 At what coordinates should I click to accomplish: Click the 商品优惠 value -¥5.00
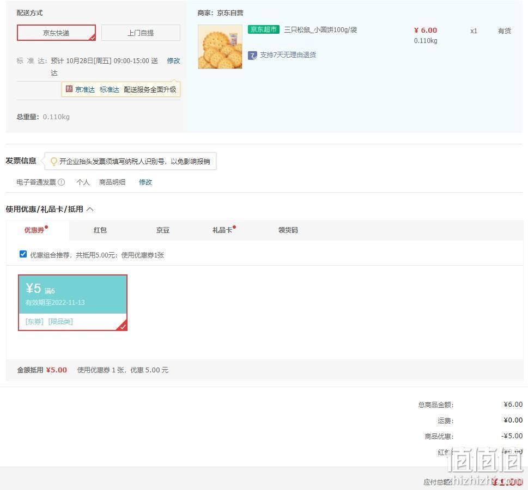coord(512,436)
